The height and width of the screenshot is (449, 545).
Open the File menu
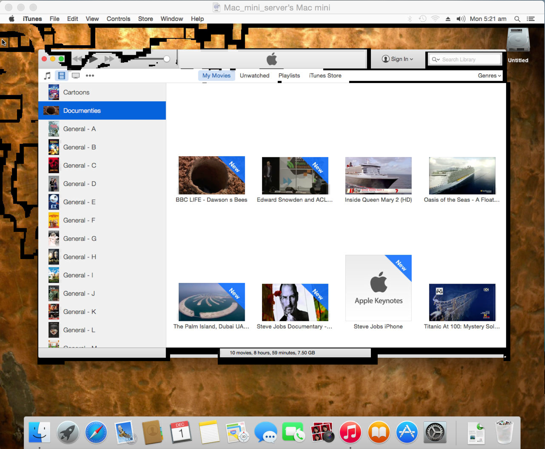(54, 19)
